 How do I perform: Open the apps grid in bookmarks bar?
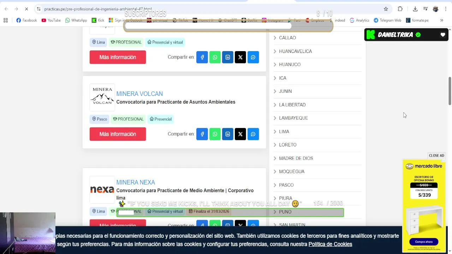(6, 20)
